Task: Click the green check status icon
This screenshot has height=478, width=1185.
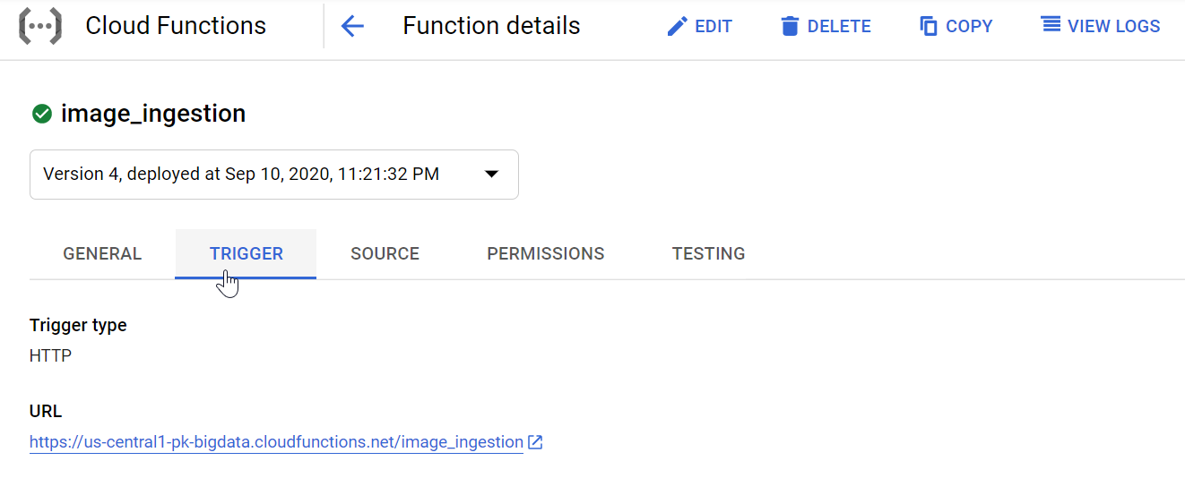Action: [x=41, y=114]
